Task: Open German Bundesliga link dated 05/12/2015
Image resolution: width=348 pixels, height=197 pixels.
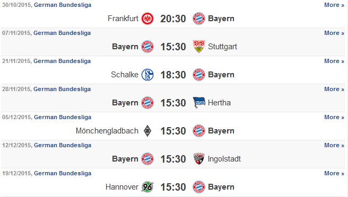Action: point(63,117)
